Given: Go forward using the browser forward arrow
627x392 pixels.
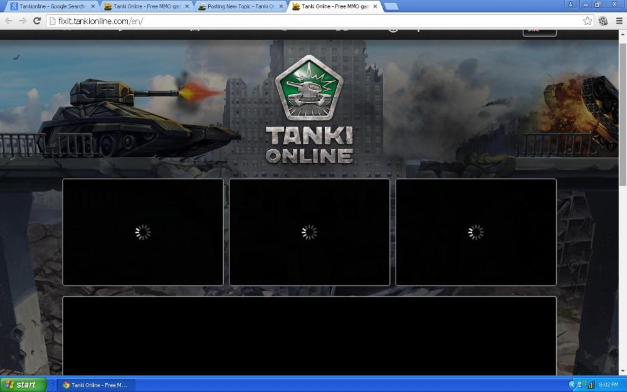Looking at the screenshot, I should [x=23, y=21].
